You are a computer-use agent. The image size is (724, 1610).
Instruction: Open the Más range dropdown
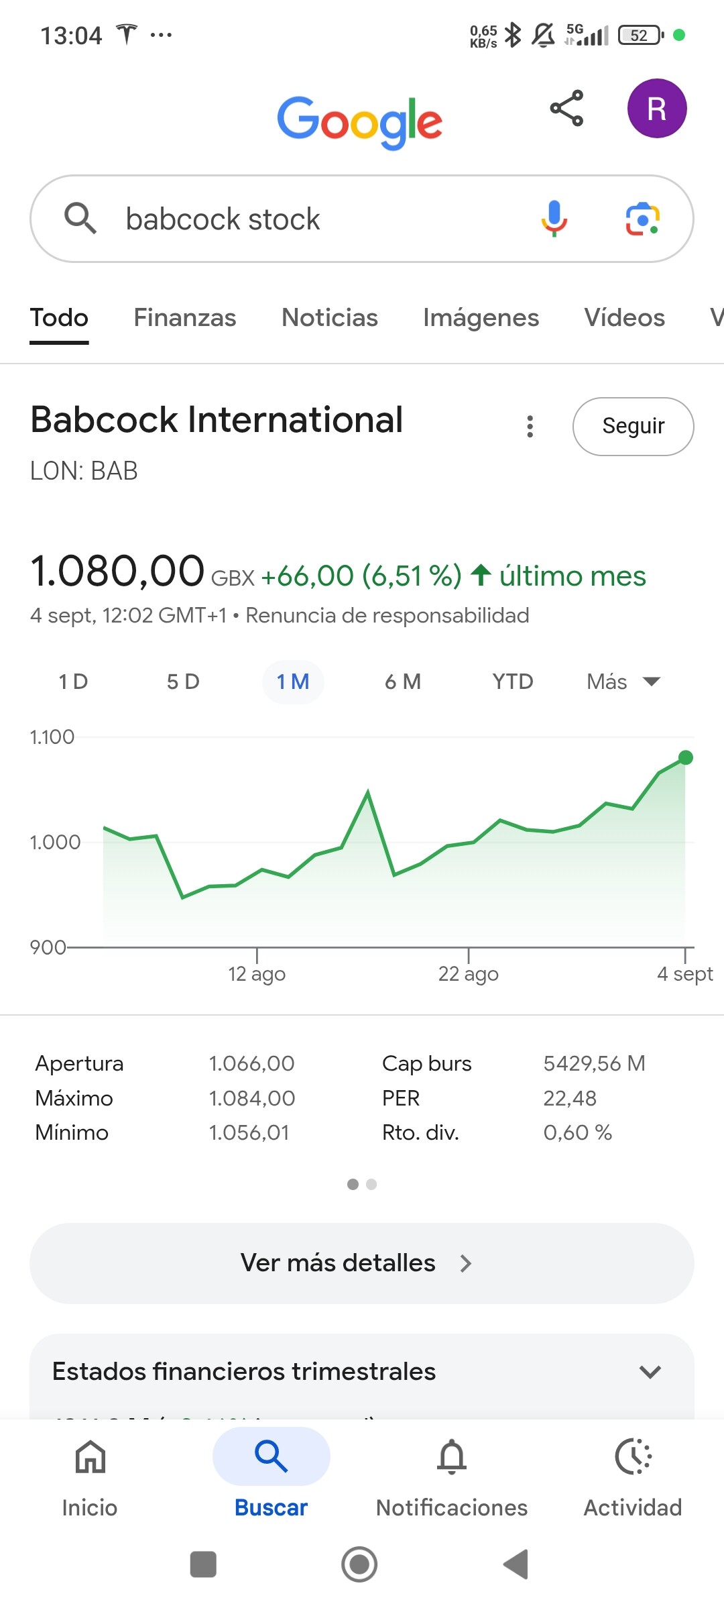623,682
